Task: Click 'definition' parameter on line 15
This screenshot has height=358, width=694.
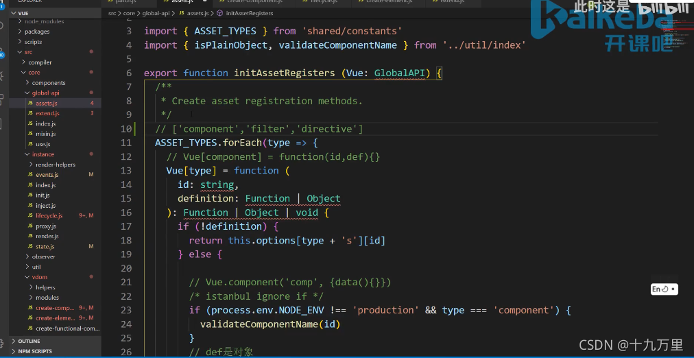Action: pyautogui.click(x=205, y=198)
